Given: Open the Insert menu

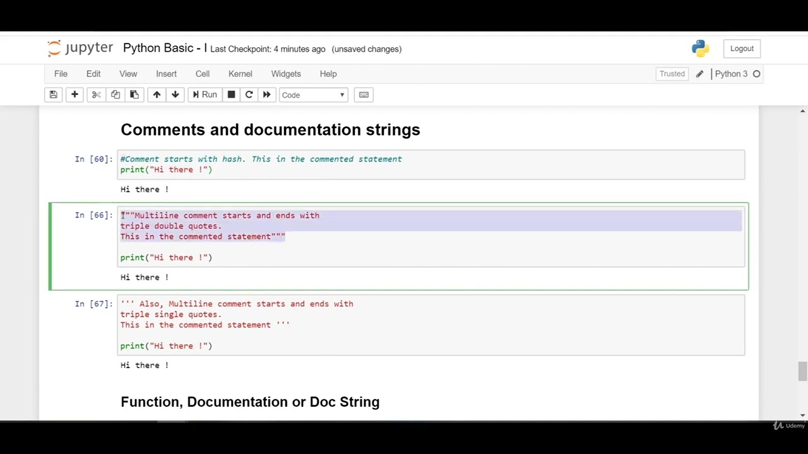Looking at the screenshot, I should coord(167,74).
